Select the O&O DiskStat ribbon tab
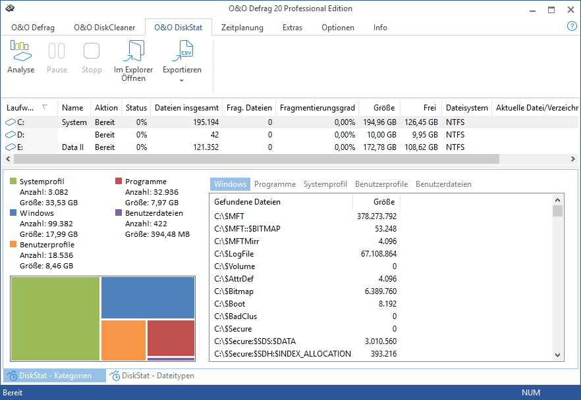581x400 pixels. coord(179,28)
